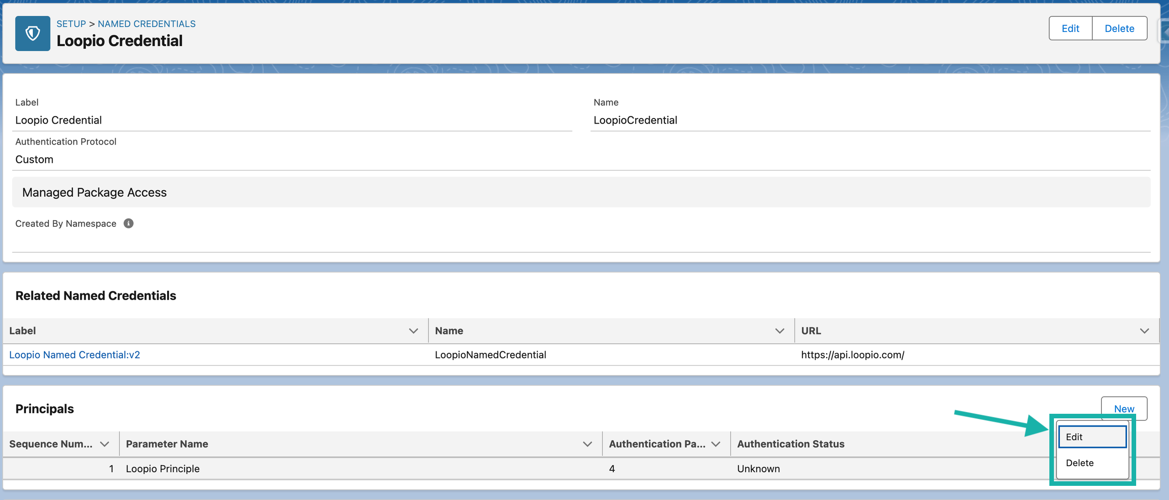This screenshot has width=1169, height=500.
Task: Open Loopio Named Credential:v2 link
Action: (x=74, y=355)
